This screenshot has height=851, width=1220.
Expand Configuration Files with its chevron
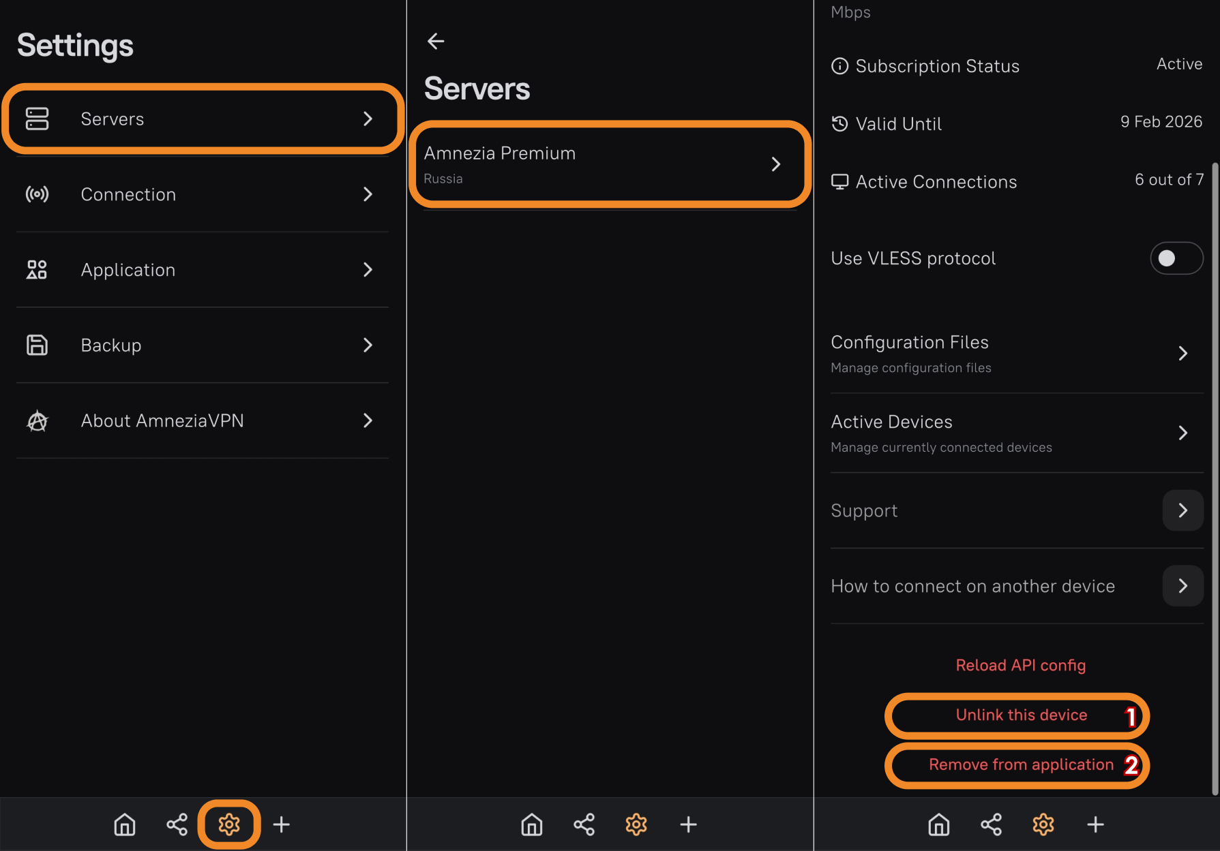[x=1182, y=353]
